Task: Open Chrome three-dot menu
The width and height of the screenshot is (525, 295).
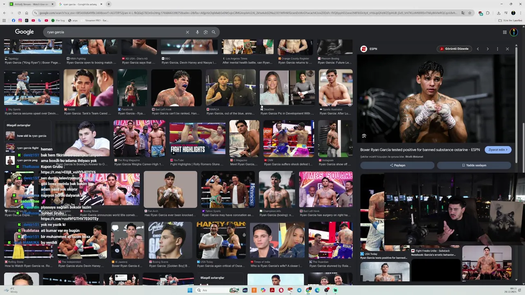Action: (520, 13)
